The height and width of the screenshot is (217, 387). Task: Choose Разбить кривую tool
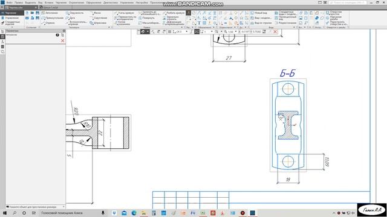(x=174, y=13)
